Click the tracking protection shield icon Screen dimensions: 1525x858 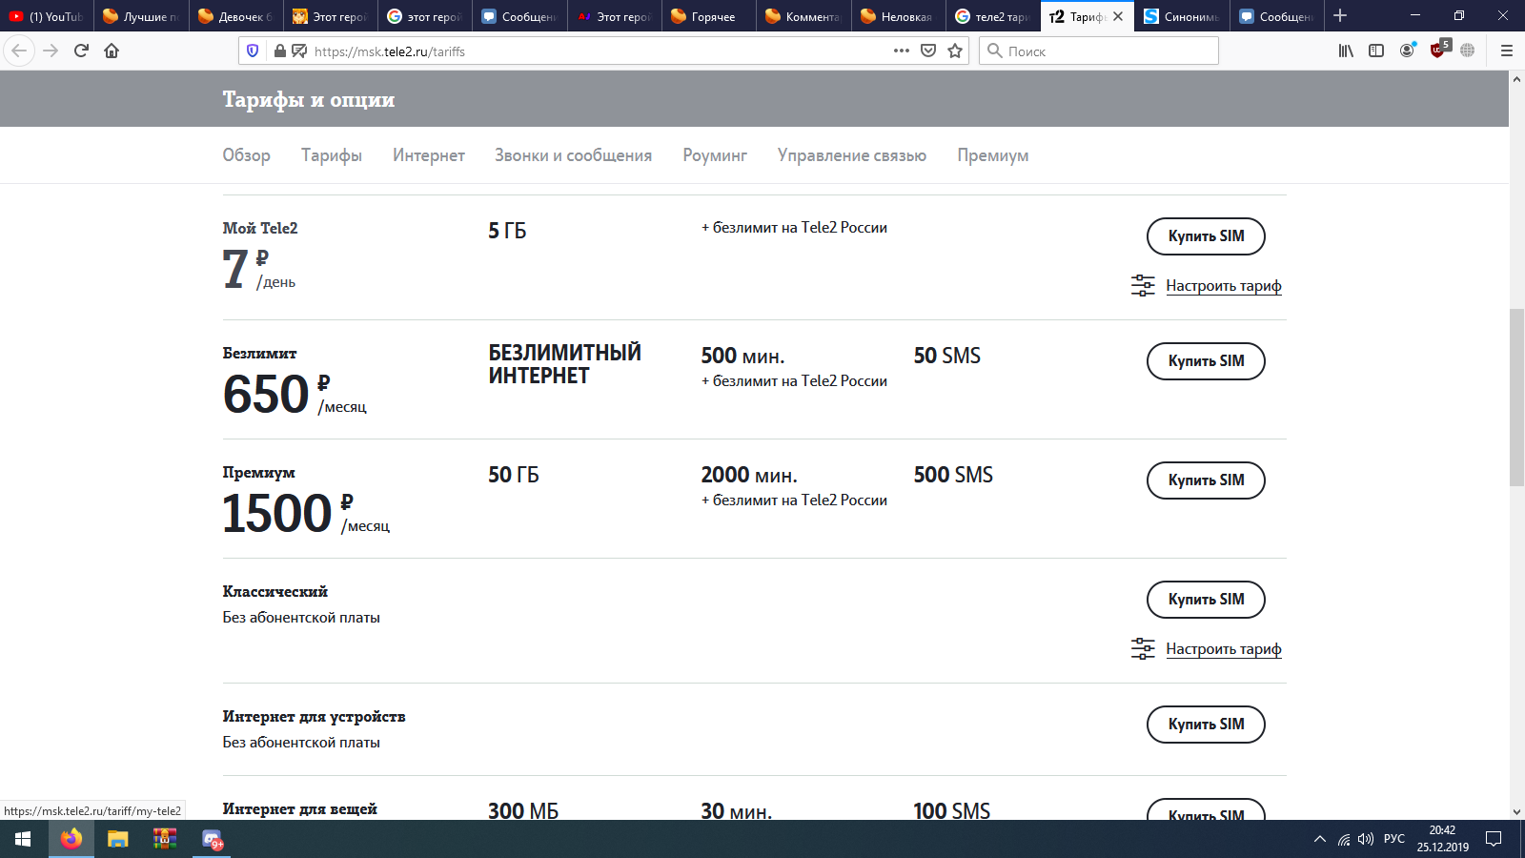click(x=253, y=51)
